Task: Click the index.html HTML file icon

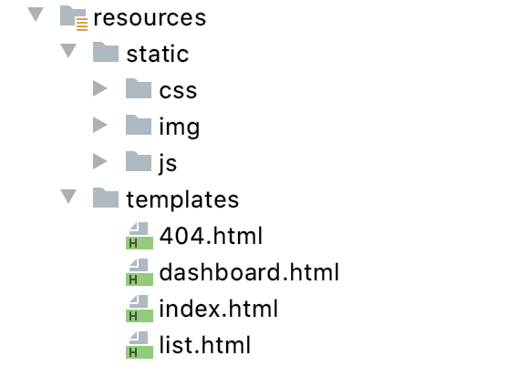Action: tap(140, 309)
